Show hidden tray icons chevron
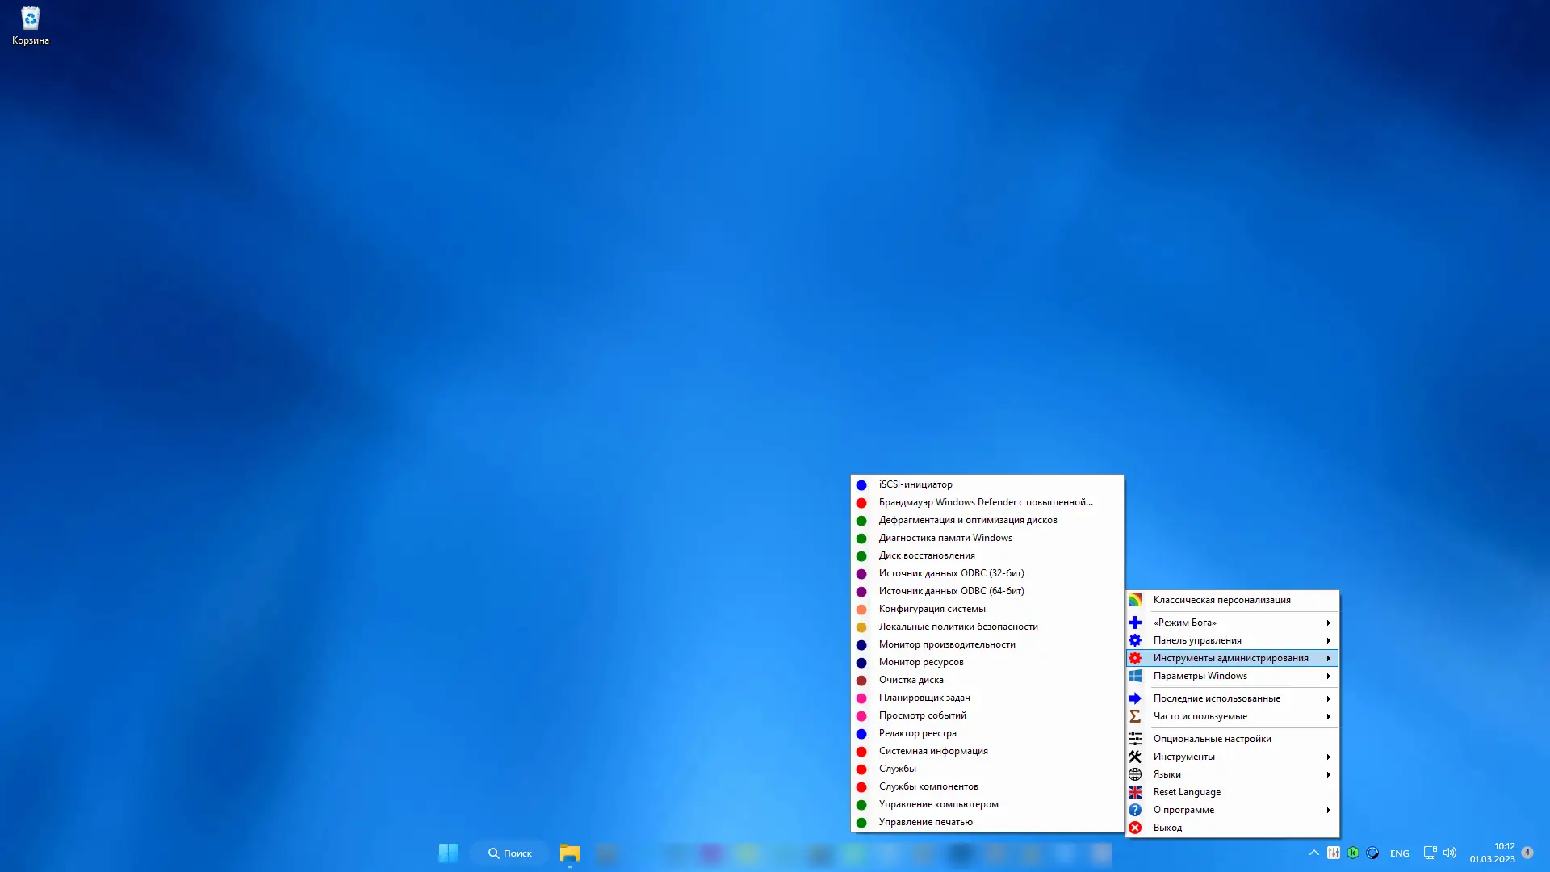This screenshot has width=1550, height=872. click(x=1314, y=853)
